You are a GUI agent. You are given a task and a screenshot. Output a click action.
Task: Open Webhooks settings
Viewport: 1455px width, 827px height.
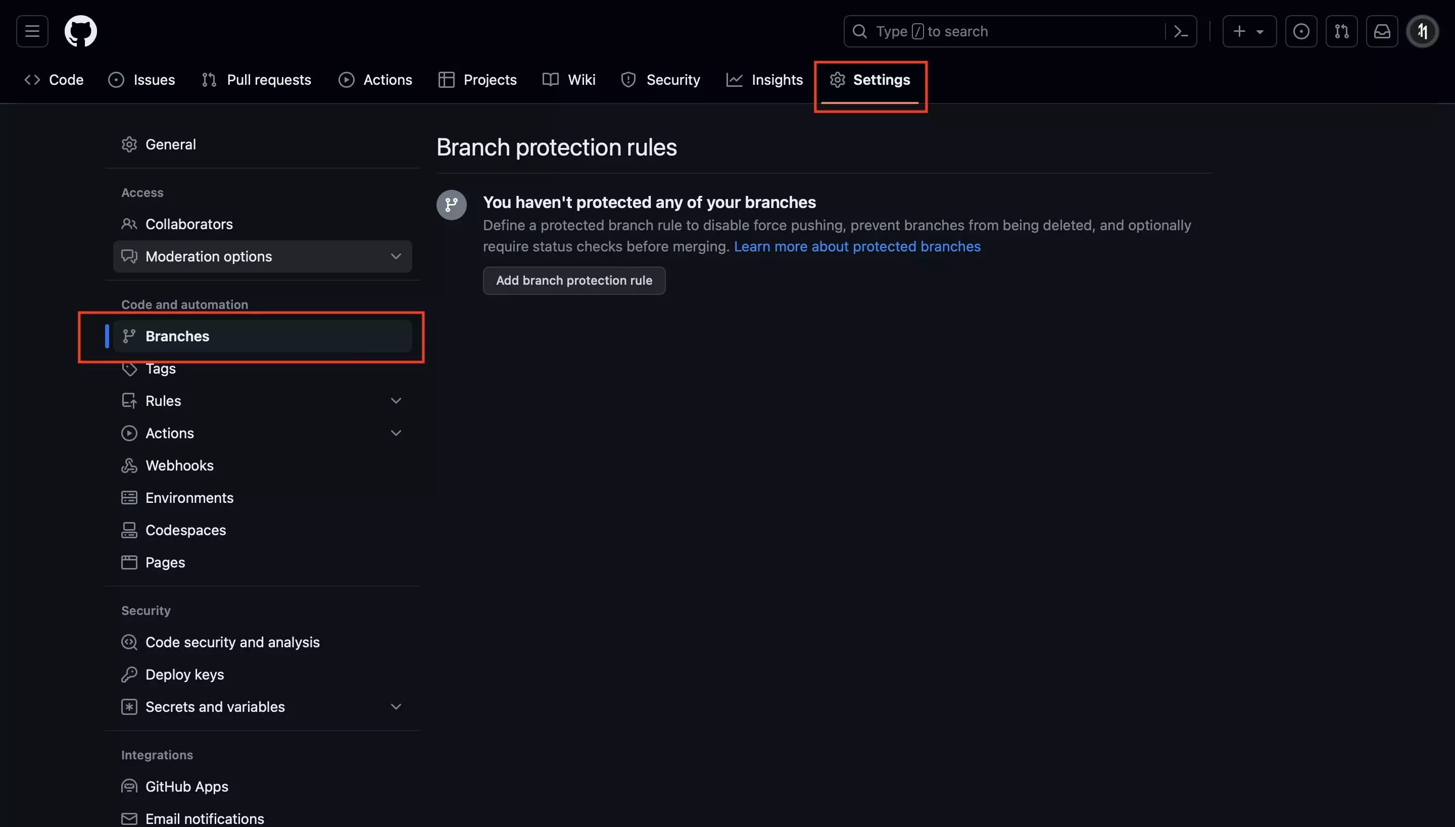point(263,466)
